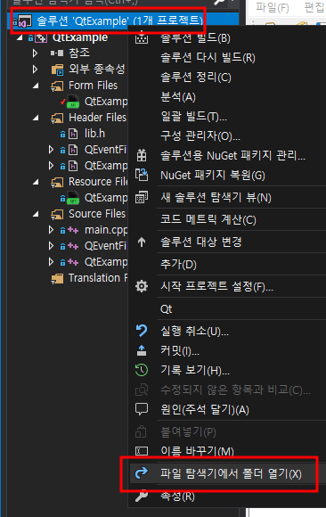
Task: Open the 분석(A) submenu
Action: 178,97
